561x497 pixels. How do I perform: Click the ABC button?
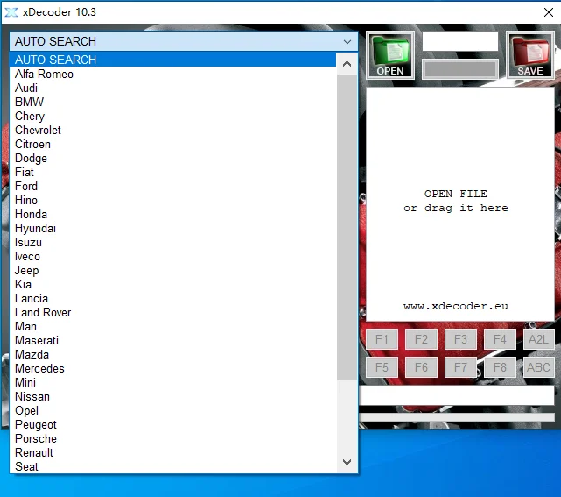[x=538, y=367]
